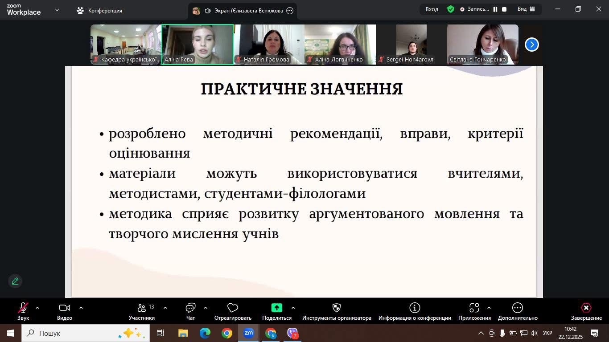Open Host tools shield icon
This screenshot has height=342, width=609.
[337, 311]
